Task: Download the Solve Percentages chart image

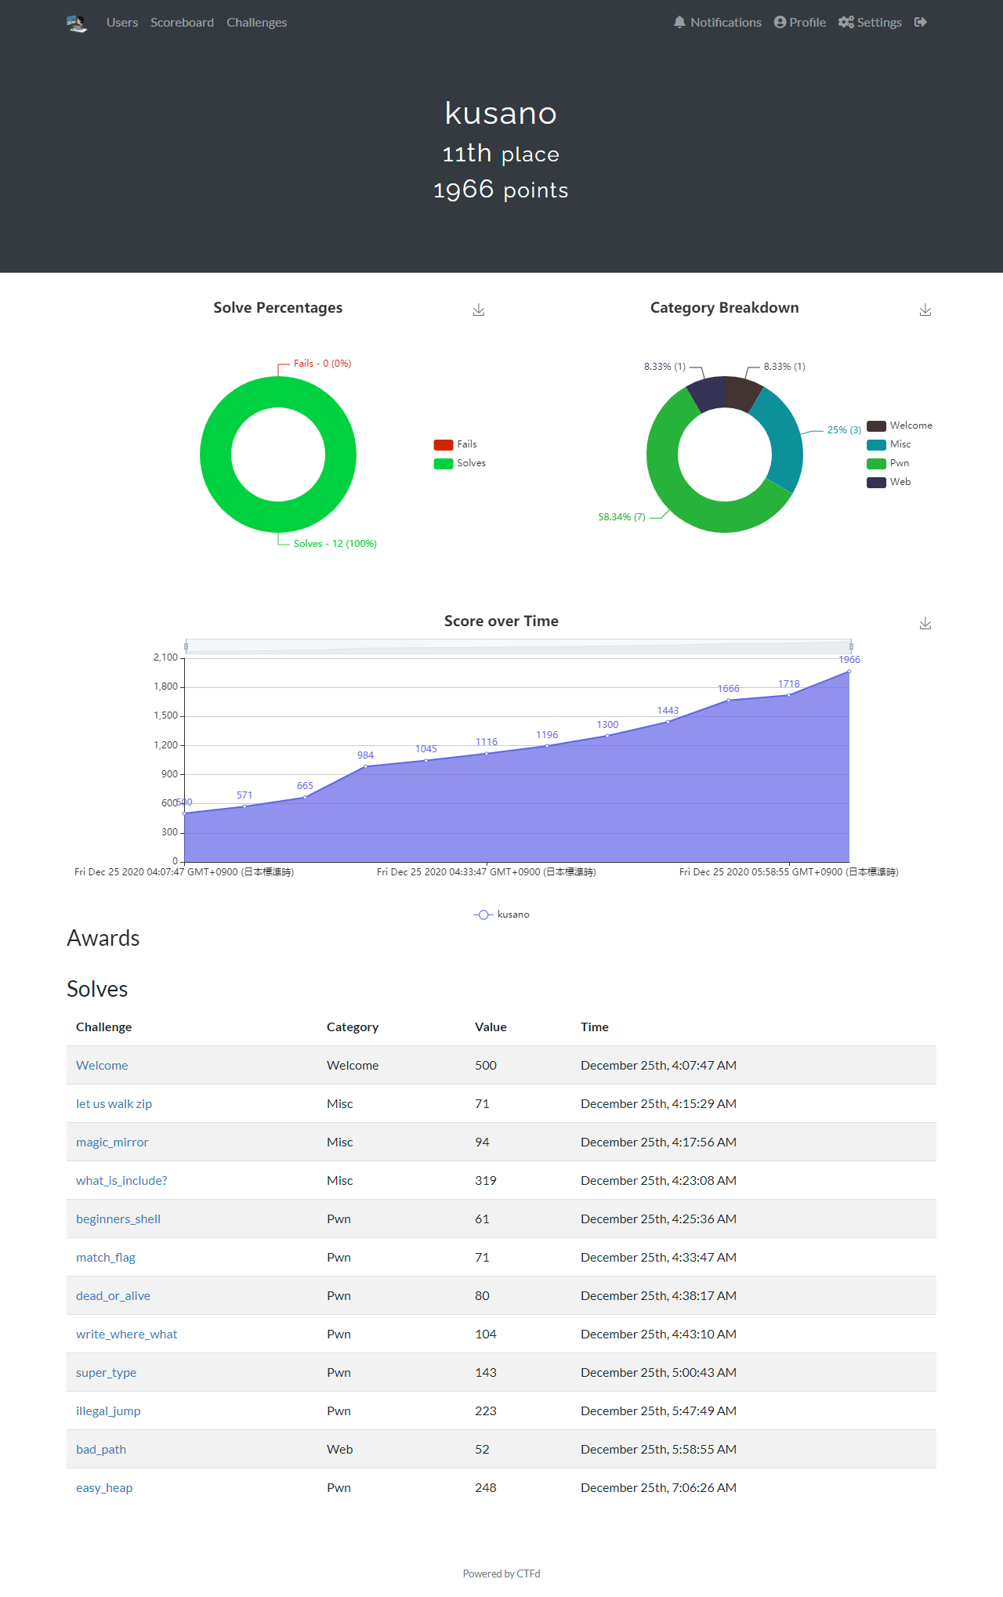Action: (479, 310)
